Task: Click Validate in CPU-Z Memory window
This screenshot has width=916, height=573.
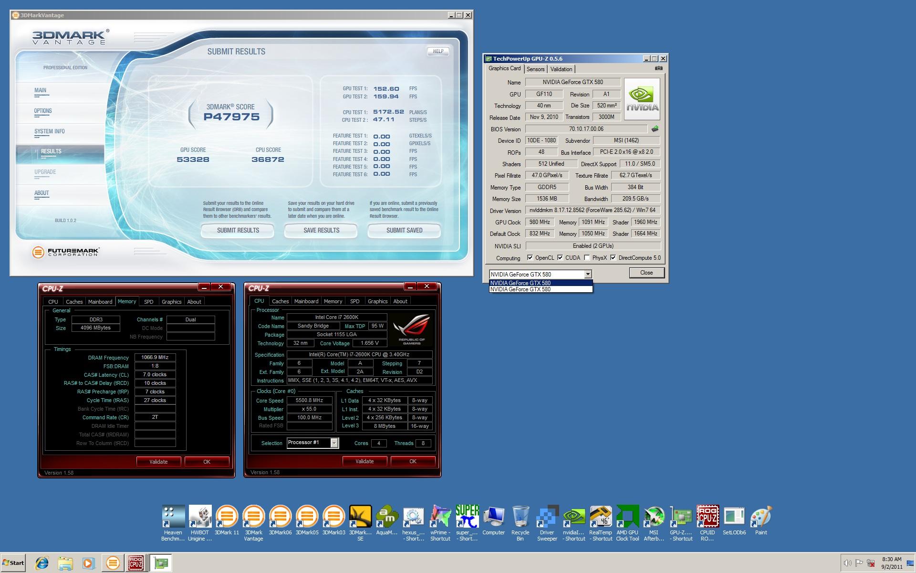Action: 158,462
